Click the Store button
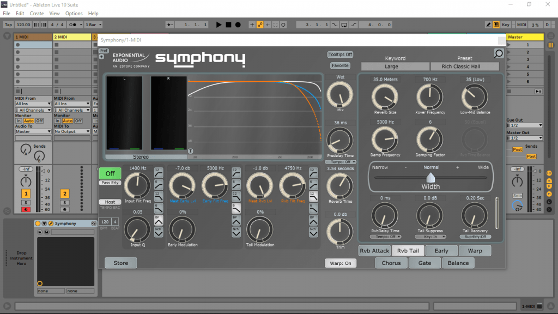 [x=120, y=263]
